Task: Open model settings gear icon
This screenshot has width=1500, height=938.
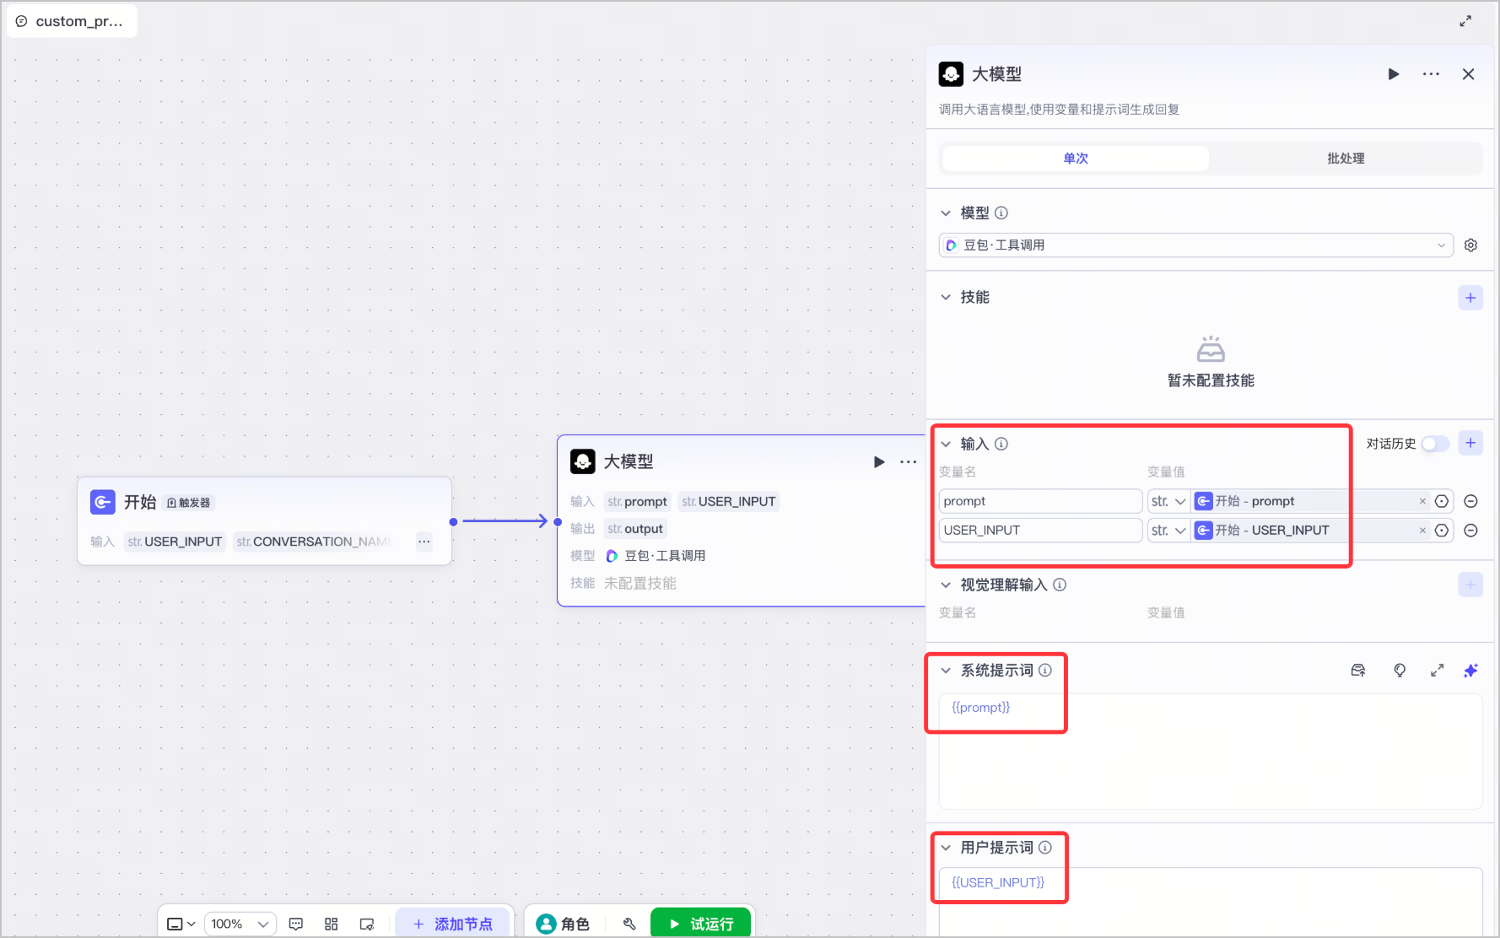Action: click(x=1470, y=245)
